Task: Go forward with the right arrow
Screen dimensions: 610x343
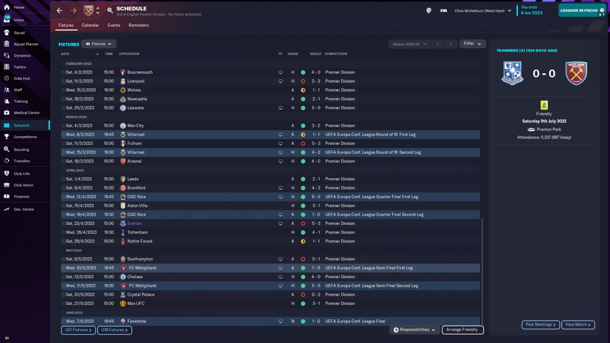Action: [x=73, y=10]
